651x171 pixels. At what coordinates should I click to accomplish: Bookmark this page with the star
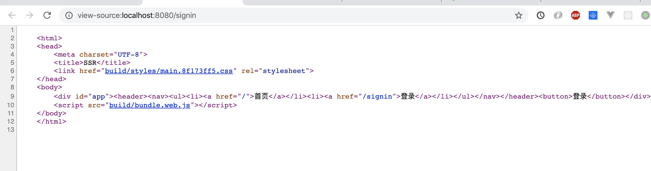(x=518, y=15)
